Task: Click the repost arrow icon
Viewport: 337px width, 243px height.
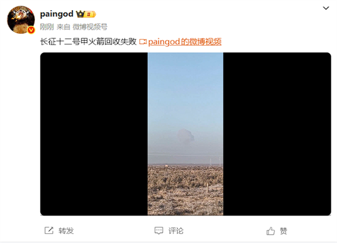Action: (49, 231)
